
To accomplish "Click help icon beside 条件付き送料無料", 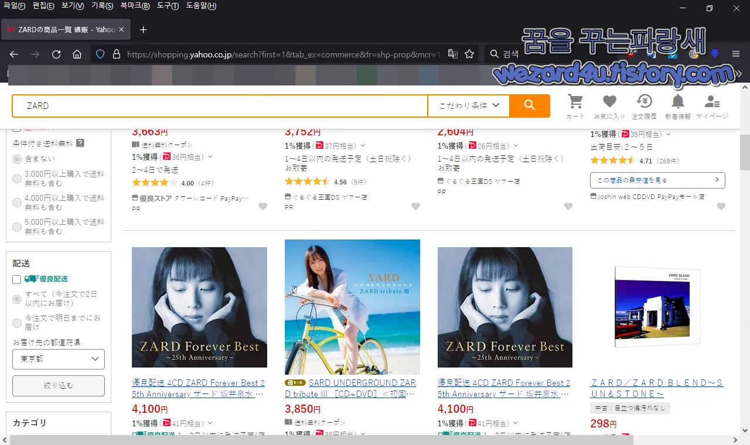I will [x=80, y=143].
